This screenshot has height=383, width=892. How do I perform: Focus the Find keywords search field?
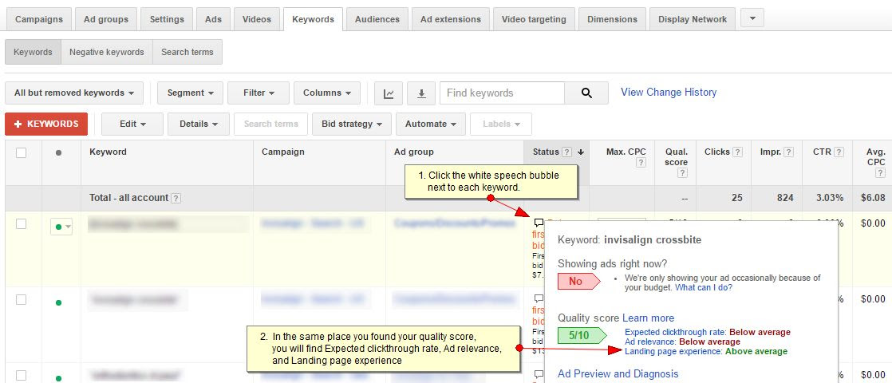coord(502,93)
